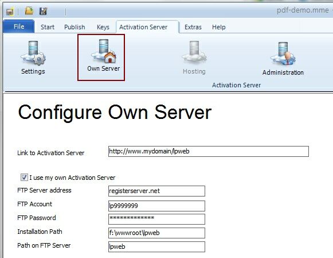Click the application icon in title bar

point(10,11)
